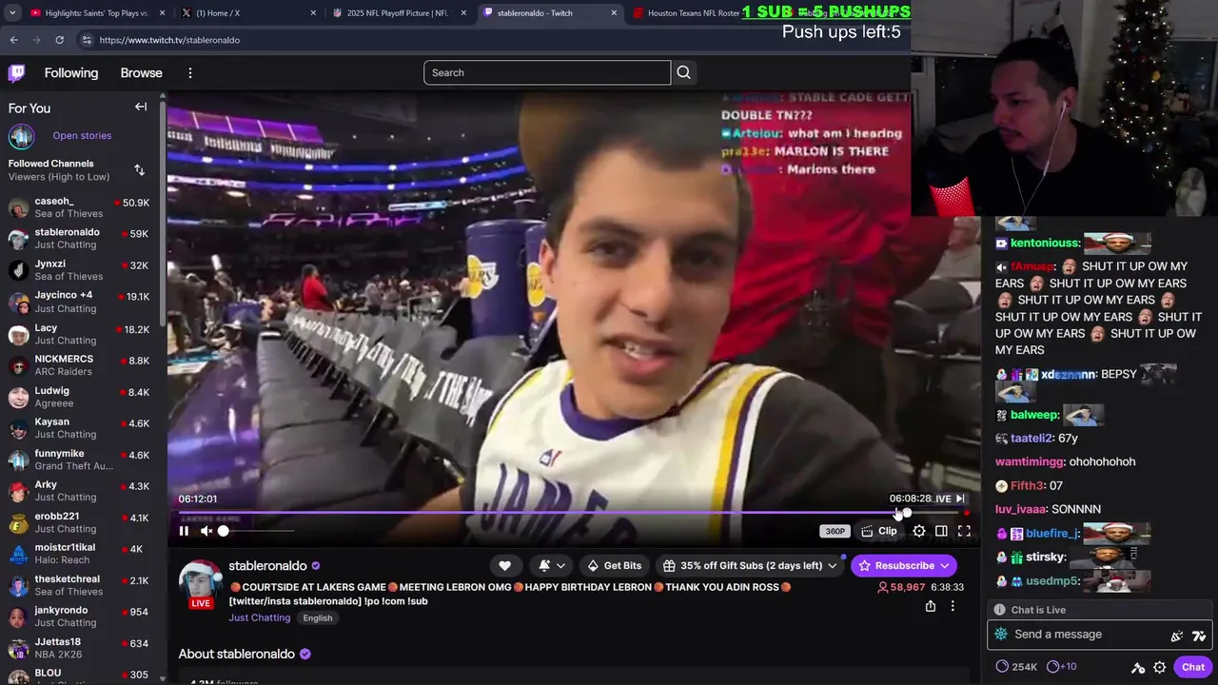Open the emote picker in chat input
The width and height of the screenshot is (1218, 685).
point(1198,636)
